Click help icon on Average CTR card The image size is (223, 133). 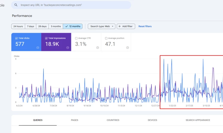coord(98,48)
